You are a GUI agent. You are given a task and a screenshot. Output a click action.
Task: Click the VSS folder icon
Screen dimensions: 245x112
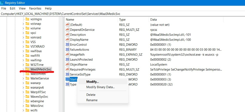[x=27, y=42]
